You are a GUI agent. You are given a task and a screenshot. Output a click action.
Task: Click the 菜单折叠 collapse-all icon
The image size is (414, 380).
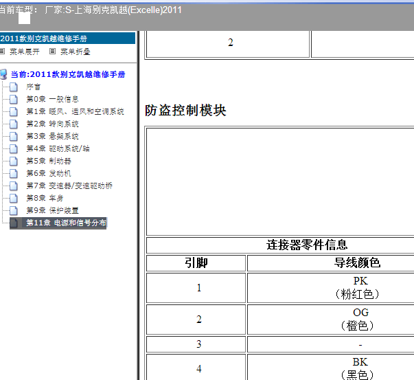pos(53,52)
